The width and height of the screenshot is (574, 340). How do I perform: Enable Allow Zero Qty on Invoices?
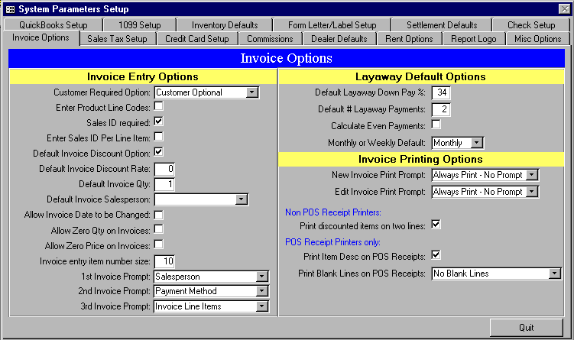[x=159, y=229]
